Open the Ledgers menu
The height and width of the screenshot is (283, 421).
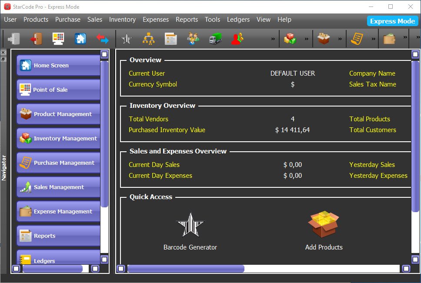238,20
